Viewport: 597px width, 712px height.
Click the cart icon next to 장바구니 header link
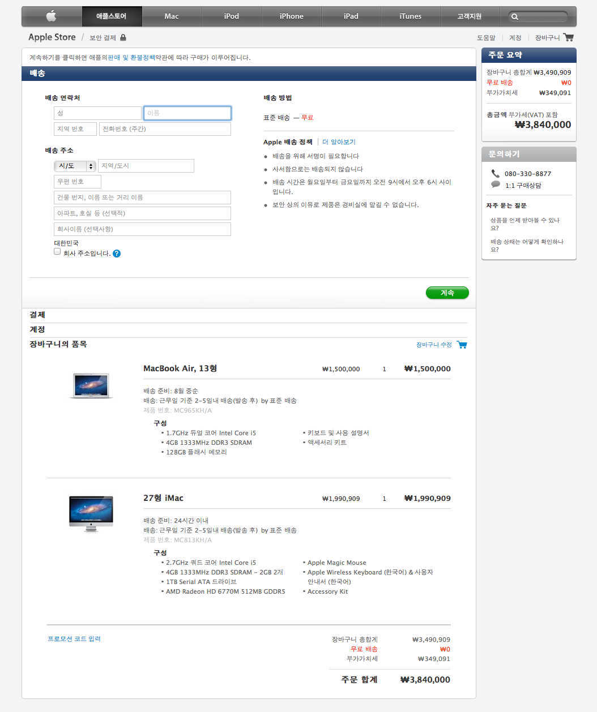pos(569,37)
